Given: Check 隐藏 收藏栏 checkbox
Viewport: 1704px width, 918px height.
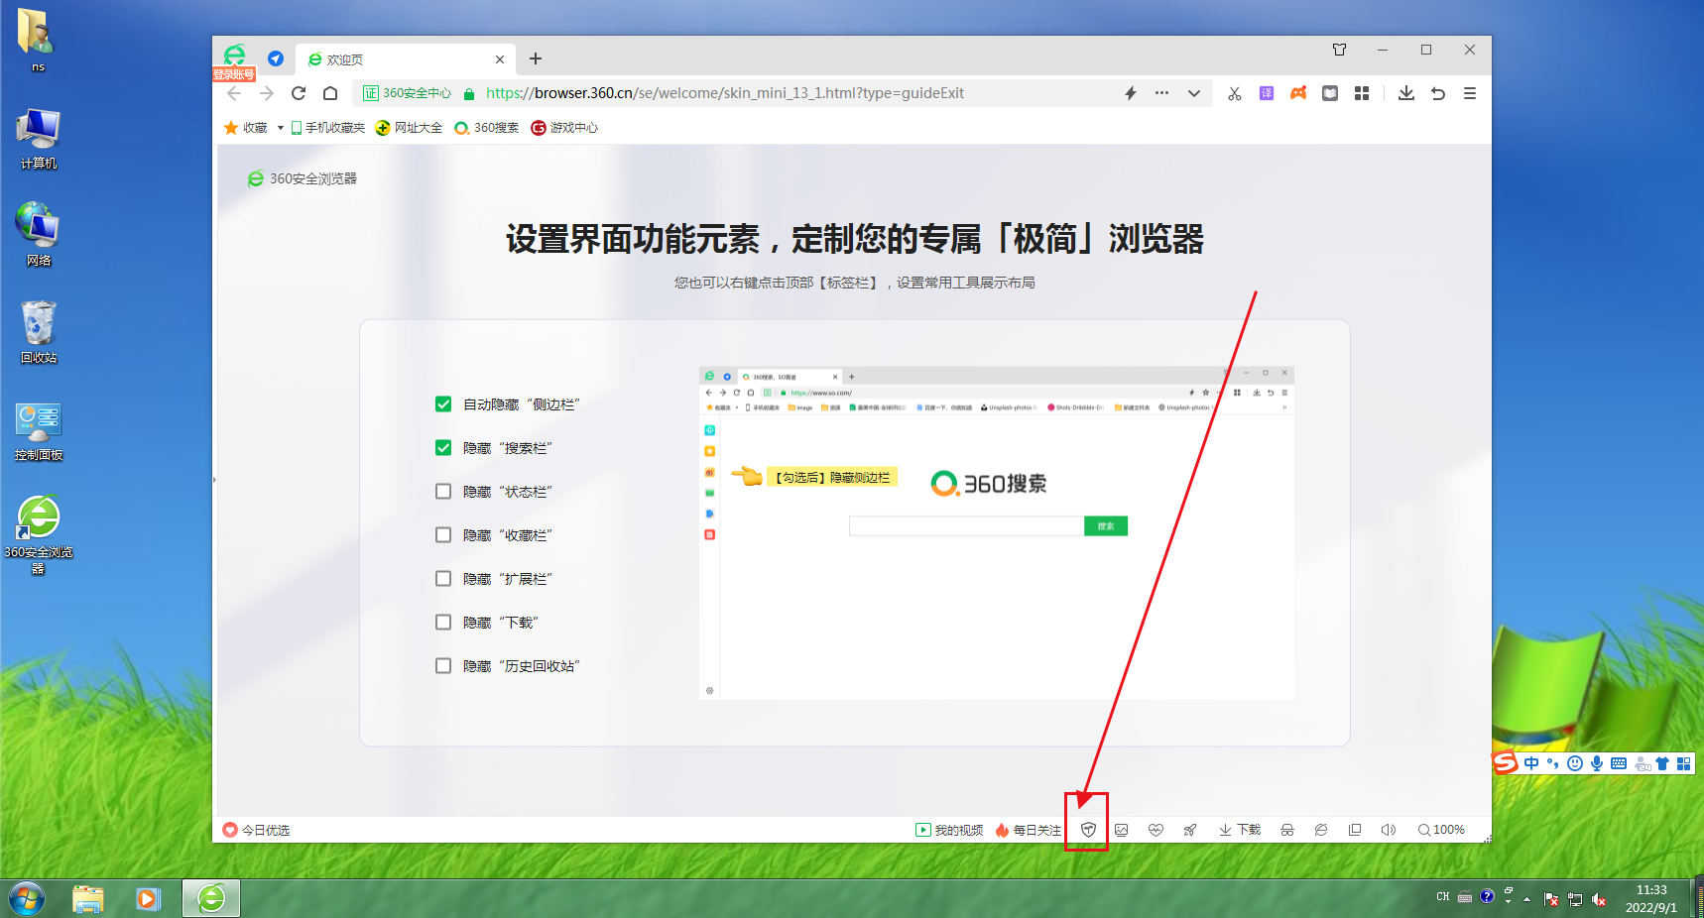Looking at the screenshot, I should (443, 535).
